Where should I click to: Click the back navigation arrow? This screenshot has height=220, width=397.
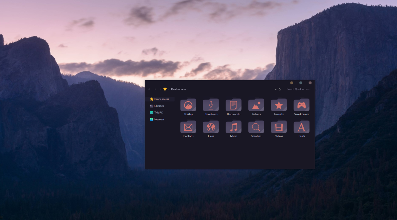coord(149,89)
